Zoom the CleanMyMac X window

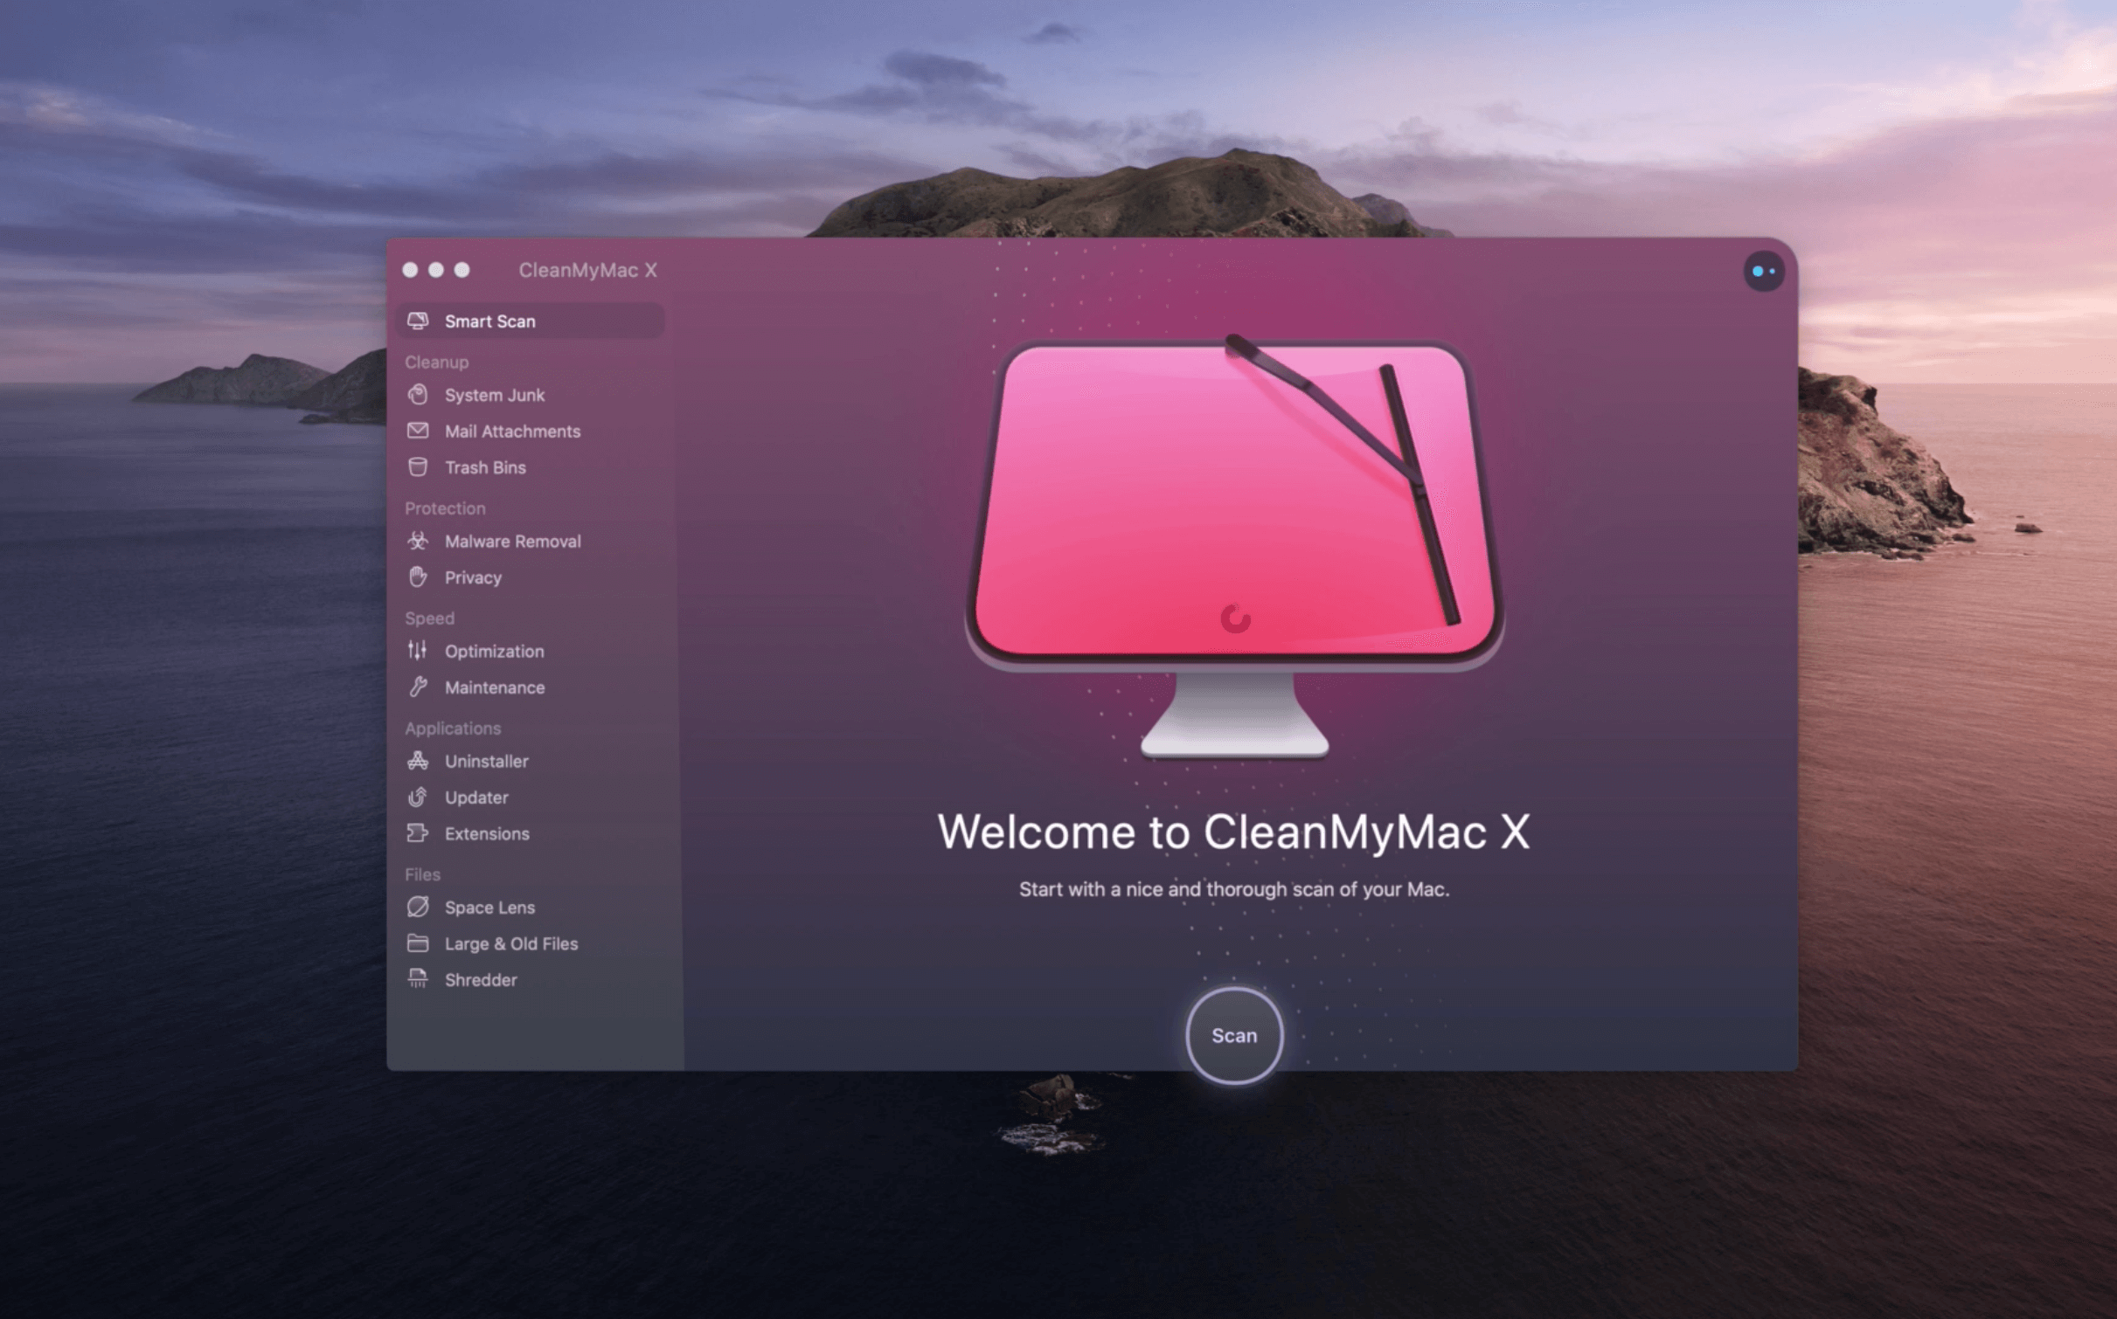point(462,270)
